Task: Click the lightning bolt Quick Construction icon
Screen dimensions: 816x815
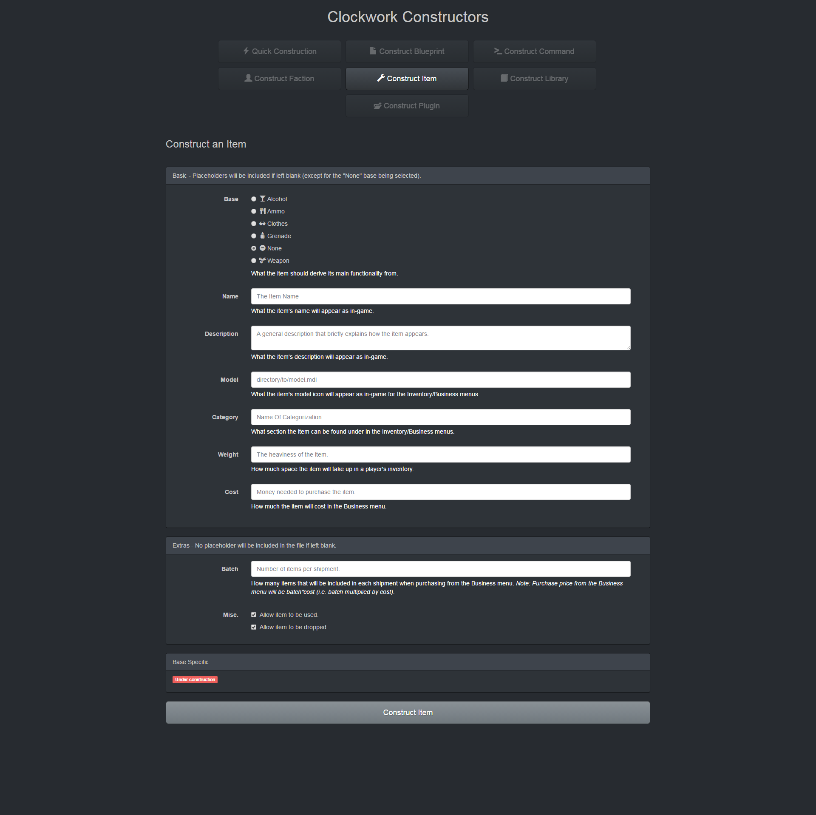Action: (x=246, y=51)
